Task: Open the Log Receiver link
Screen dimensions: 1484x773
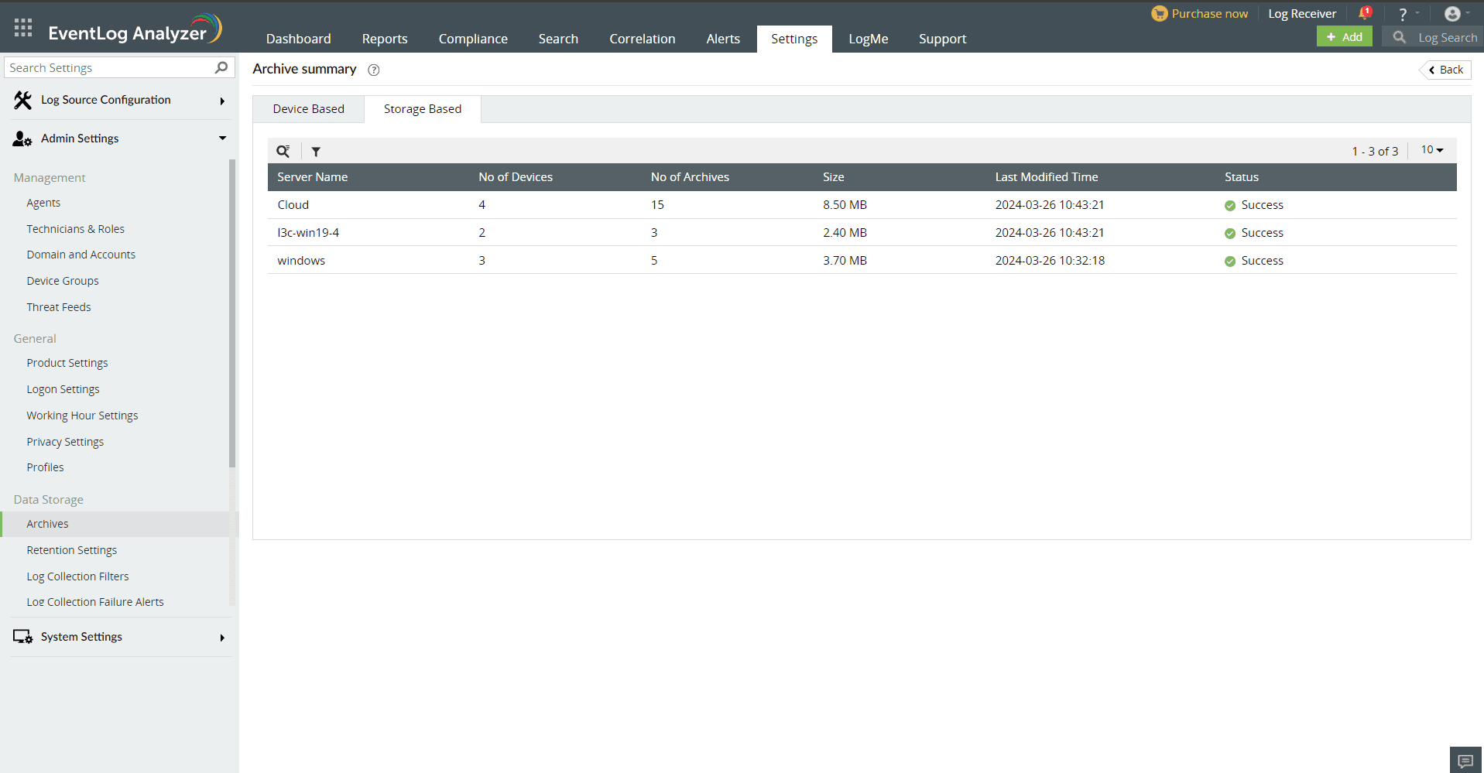Action: pos(1302,14)
